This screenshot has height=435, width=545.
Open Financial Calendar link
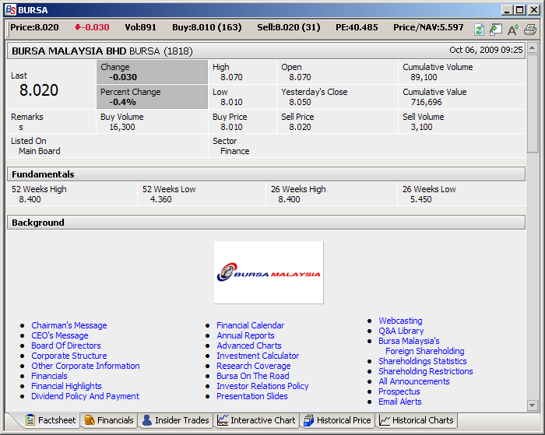[250, 325]
